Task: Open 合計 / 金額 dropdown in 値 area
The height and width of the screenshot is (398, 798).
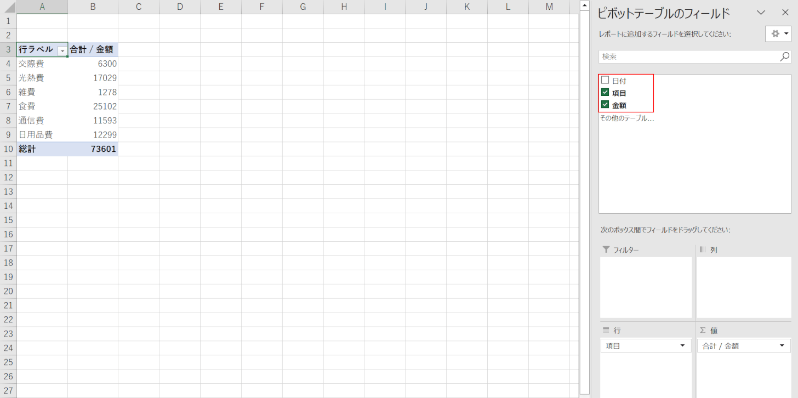Action: (x=782, y=346)
